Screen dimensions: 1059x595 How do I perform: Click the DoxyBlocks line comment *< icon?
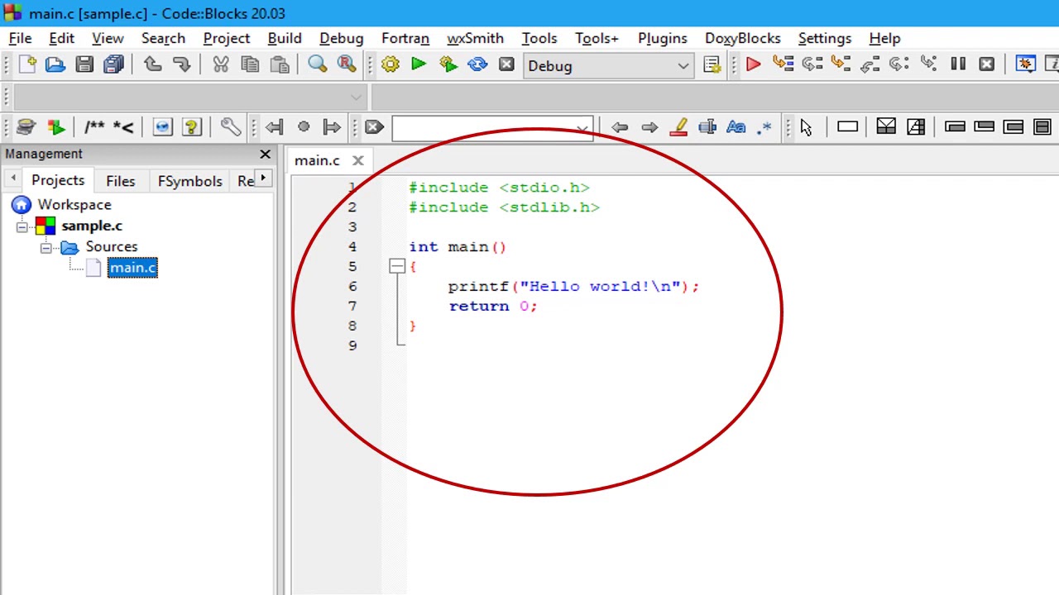pyautogui.click(x=123, y=126)
